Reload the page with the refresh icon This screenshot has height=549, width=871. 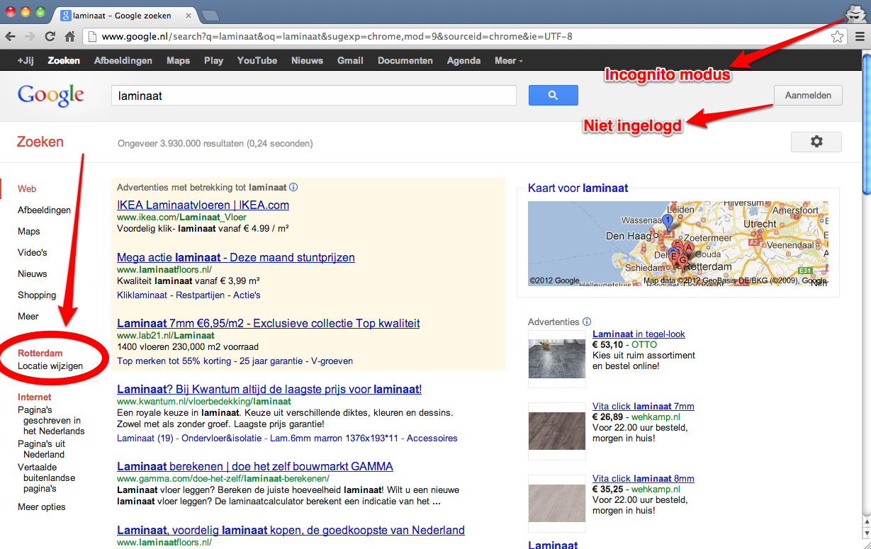(x=50, y=37)
